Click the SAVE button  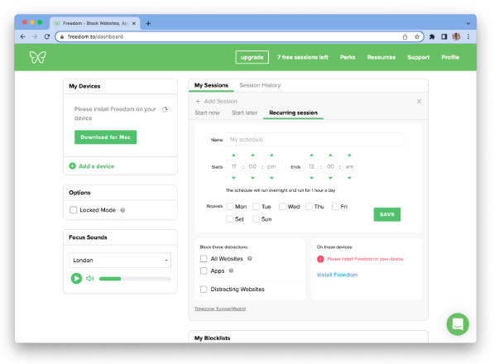click(x=387, y=214)
